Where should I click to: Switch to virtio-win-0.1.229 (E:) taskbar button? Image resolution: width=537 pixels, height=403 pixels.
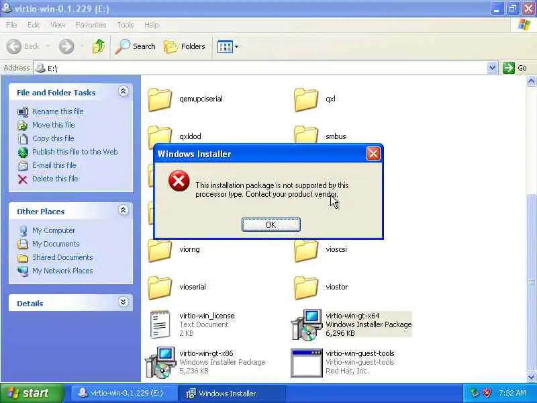coord(124,393)
